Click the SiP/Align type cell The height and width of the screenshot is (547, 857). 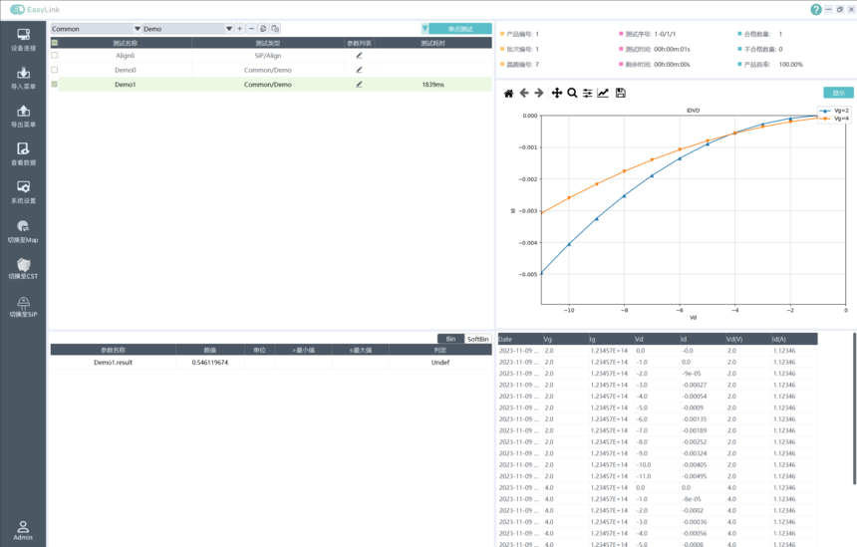point(268,55)
